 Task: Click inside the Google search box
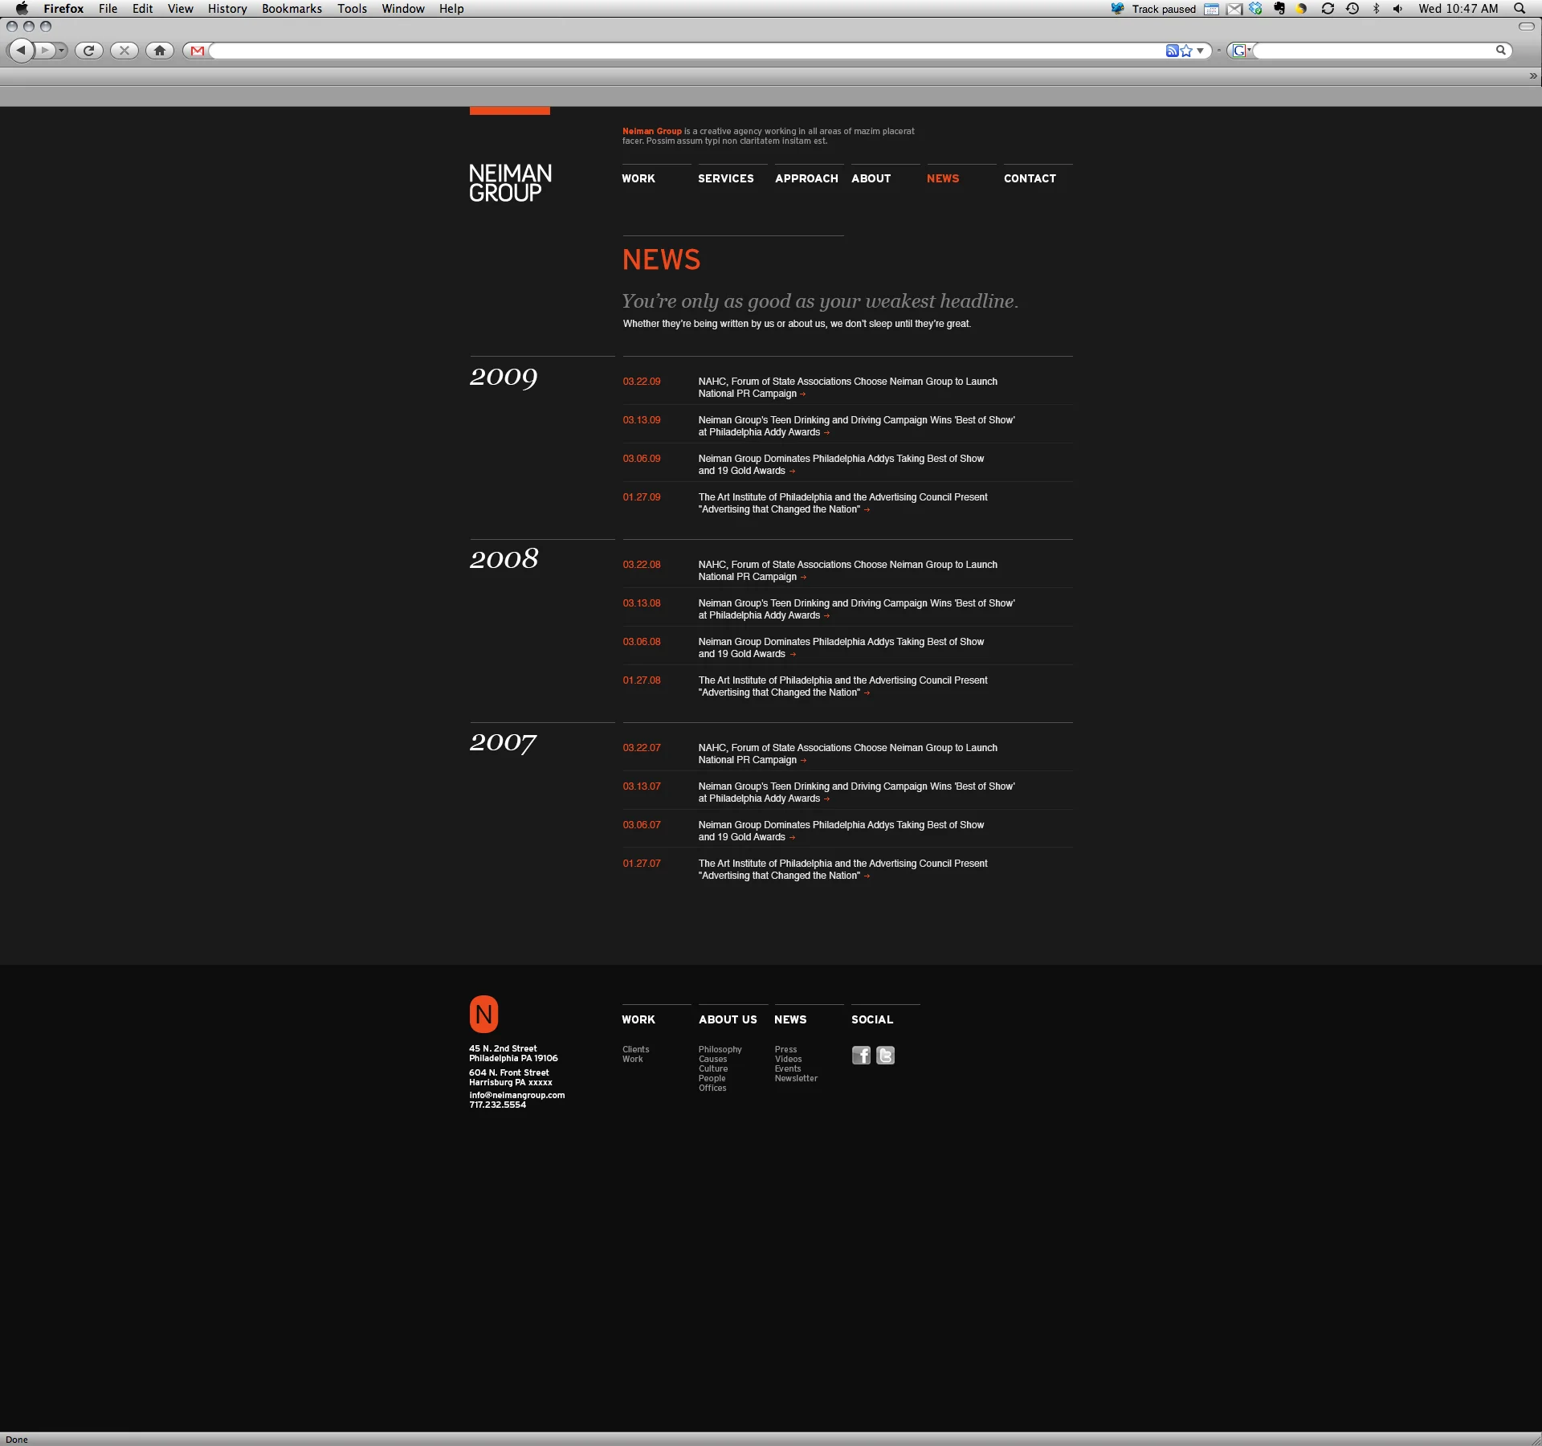point(1373,51)
